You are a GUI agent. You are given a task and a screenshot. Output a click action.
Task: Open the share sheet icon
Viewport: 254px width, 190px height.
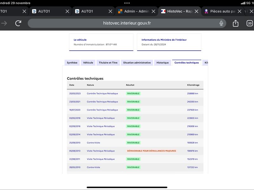coord(236,23)
